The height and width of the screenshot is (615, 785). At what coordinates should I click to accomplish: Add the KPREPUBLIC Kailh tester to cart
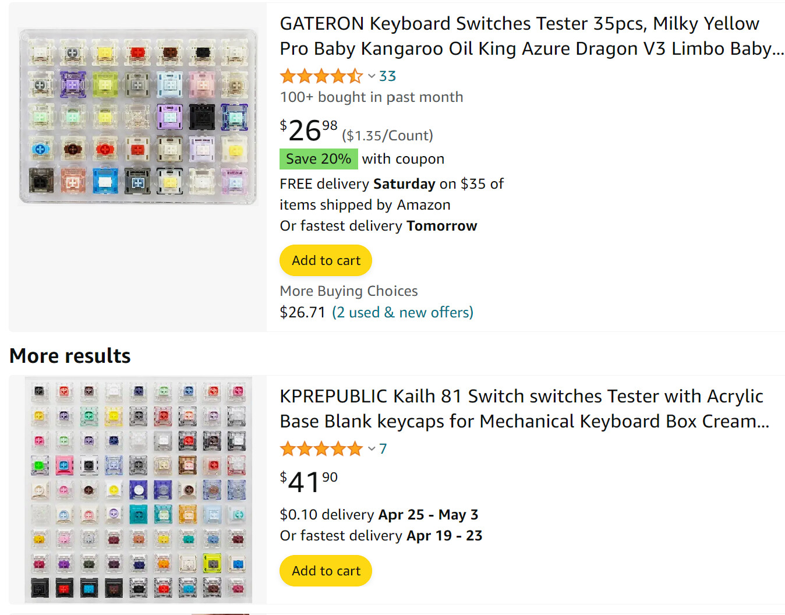click(326, 571)
